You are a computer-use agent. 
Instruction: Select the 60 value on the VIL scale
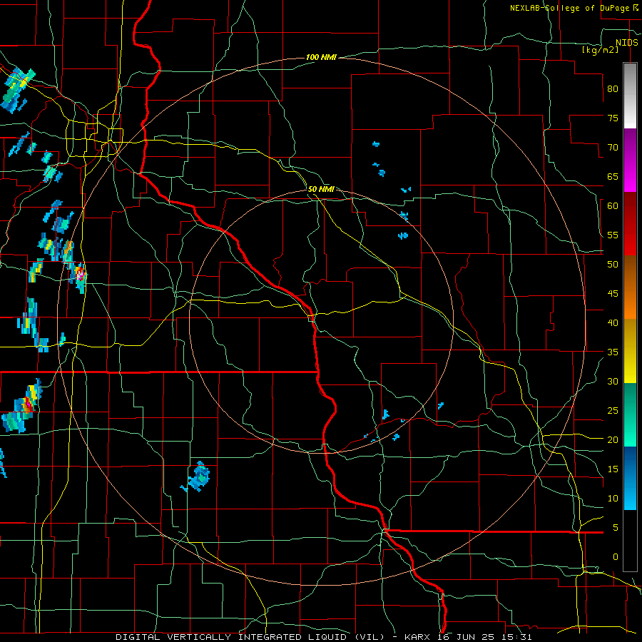pyautogui.click(x=613, y=205)
